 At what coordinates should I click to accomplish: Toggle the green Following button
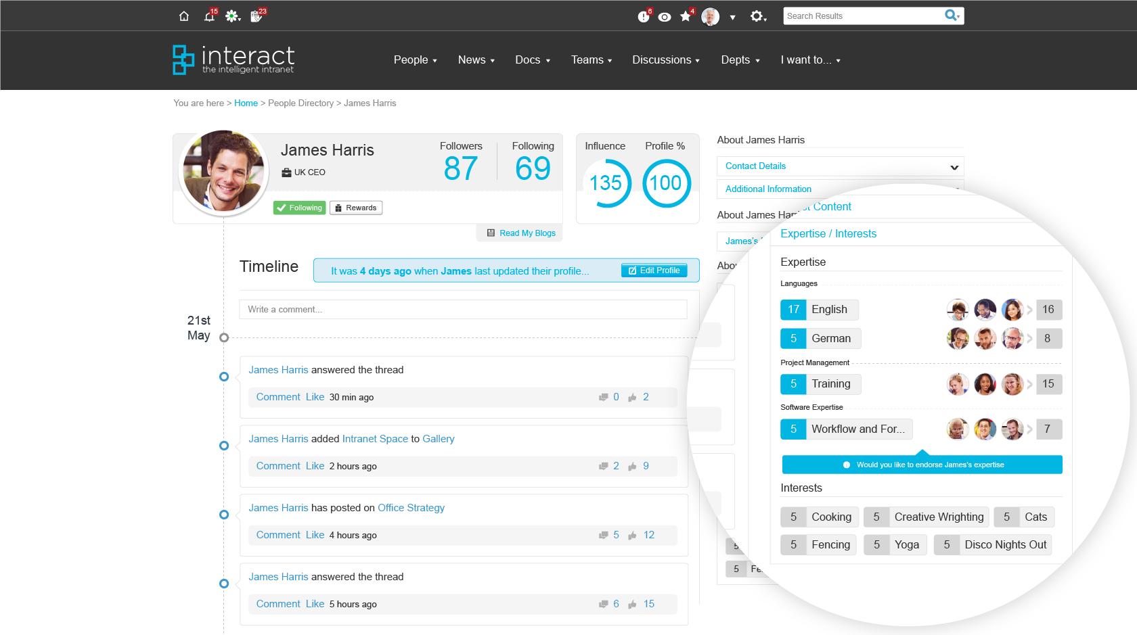pos(300,208)
